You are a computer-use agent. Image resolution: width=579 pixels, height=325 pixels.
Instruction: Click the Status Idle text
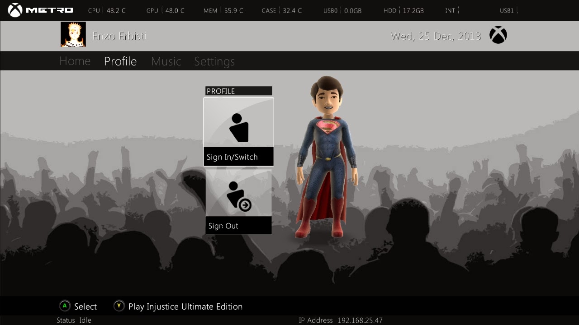pos(74,320)
